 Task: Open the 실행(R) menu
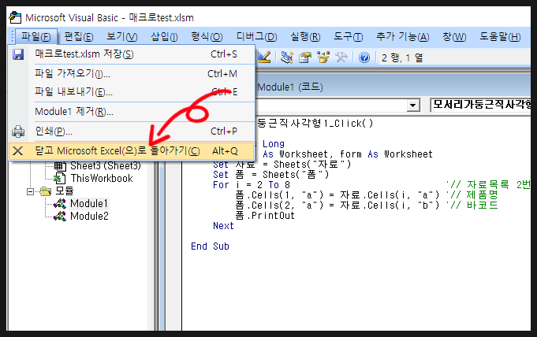305,36
